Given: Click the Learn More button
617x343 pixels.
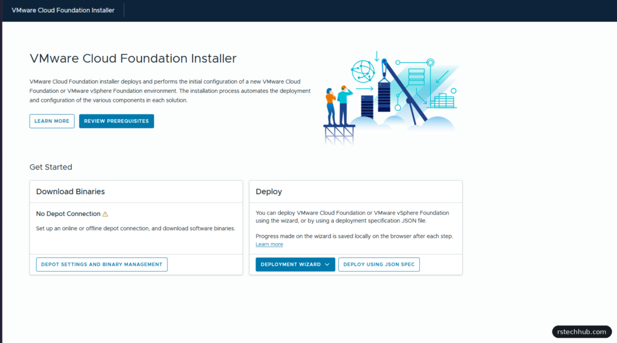Looking at the screenshot, I should [x=52, y=121].
